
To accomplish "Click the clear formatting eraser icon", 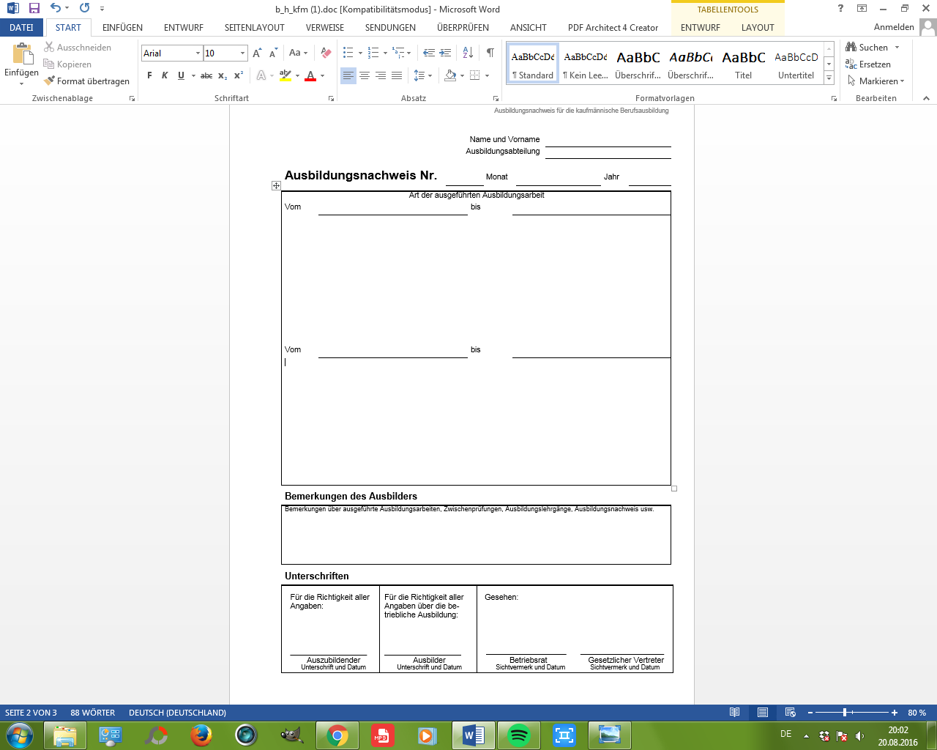I will pos(326,53).
